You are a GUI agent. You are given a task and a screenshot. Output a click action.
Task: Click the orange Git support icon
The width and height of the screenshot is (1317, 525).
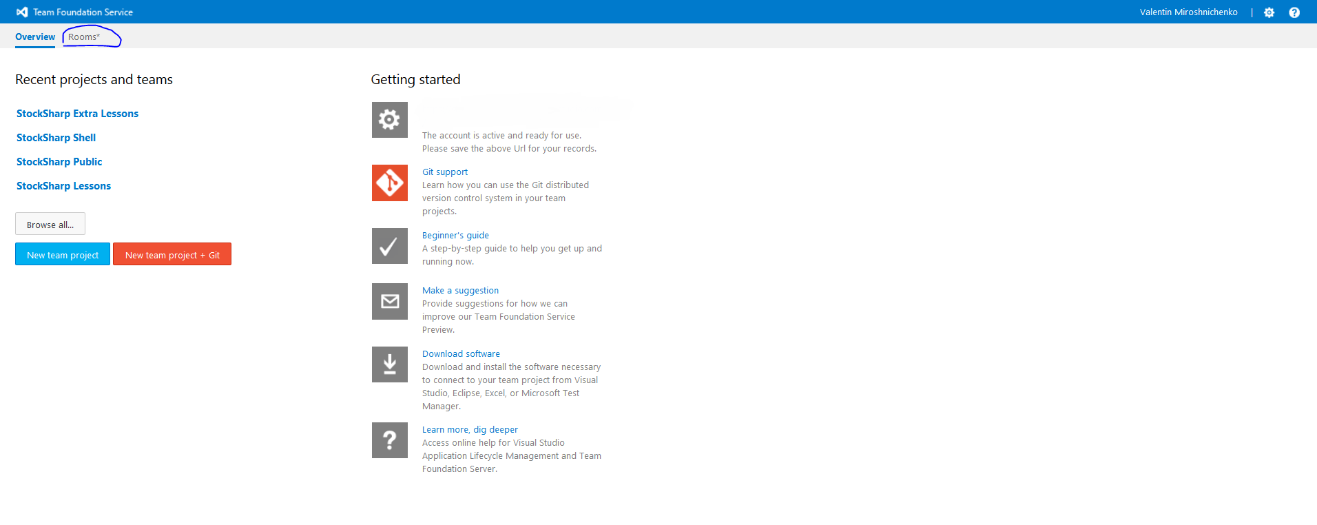click(390, 183)
